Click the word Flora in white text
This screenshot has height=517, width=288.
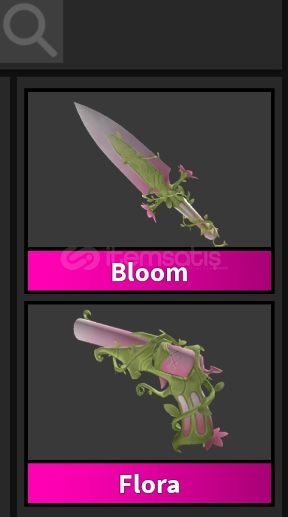pyautogui.click(x=149, y=484)
